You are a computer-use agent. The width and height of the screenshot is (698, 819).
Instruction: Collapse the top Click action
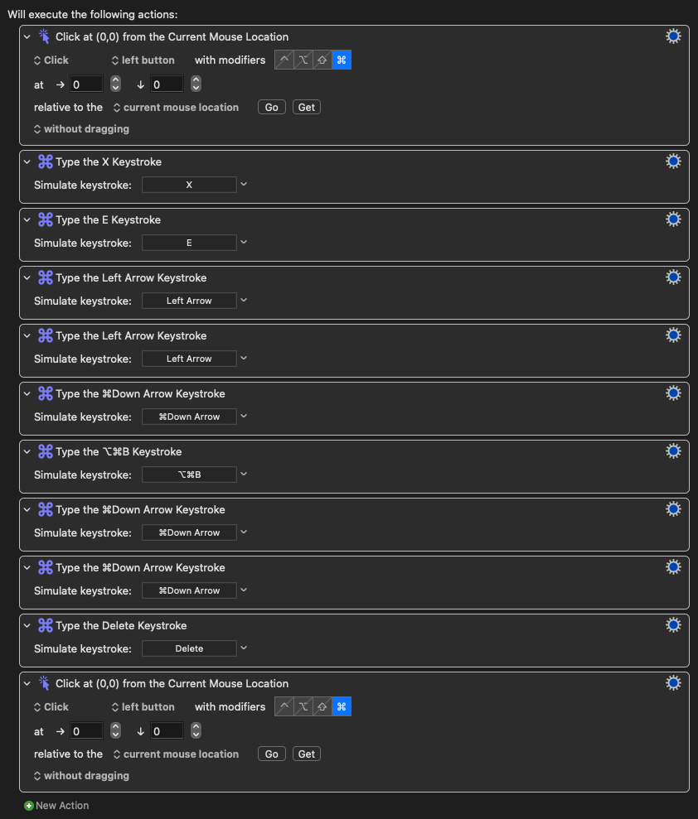(x=27, y=37)
